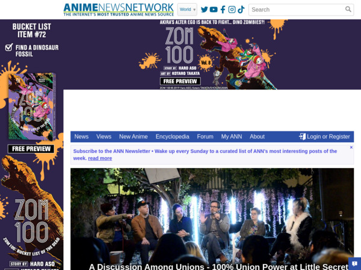Open ANN's Twitter page icon

click(204, 10)
